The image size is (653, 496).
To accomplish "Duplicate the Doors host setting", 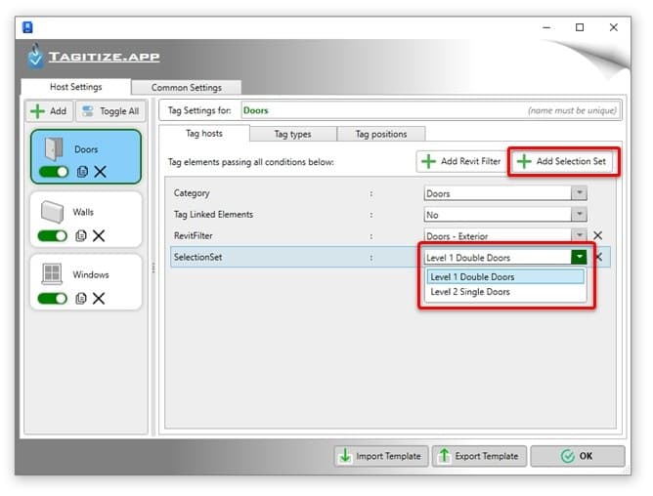I will click(82, 172).
